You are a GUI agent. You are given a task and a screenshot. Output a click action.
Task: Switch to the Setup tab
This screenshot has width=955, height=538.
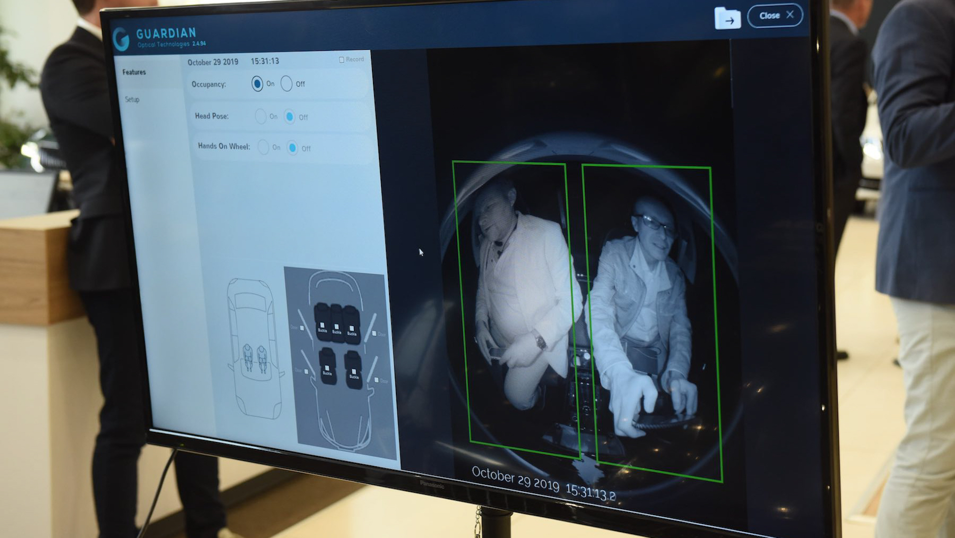point(132,100)
